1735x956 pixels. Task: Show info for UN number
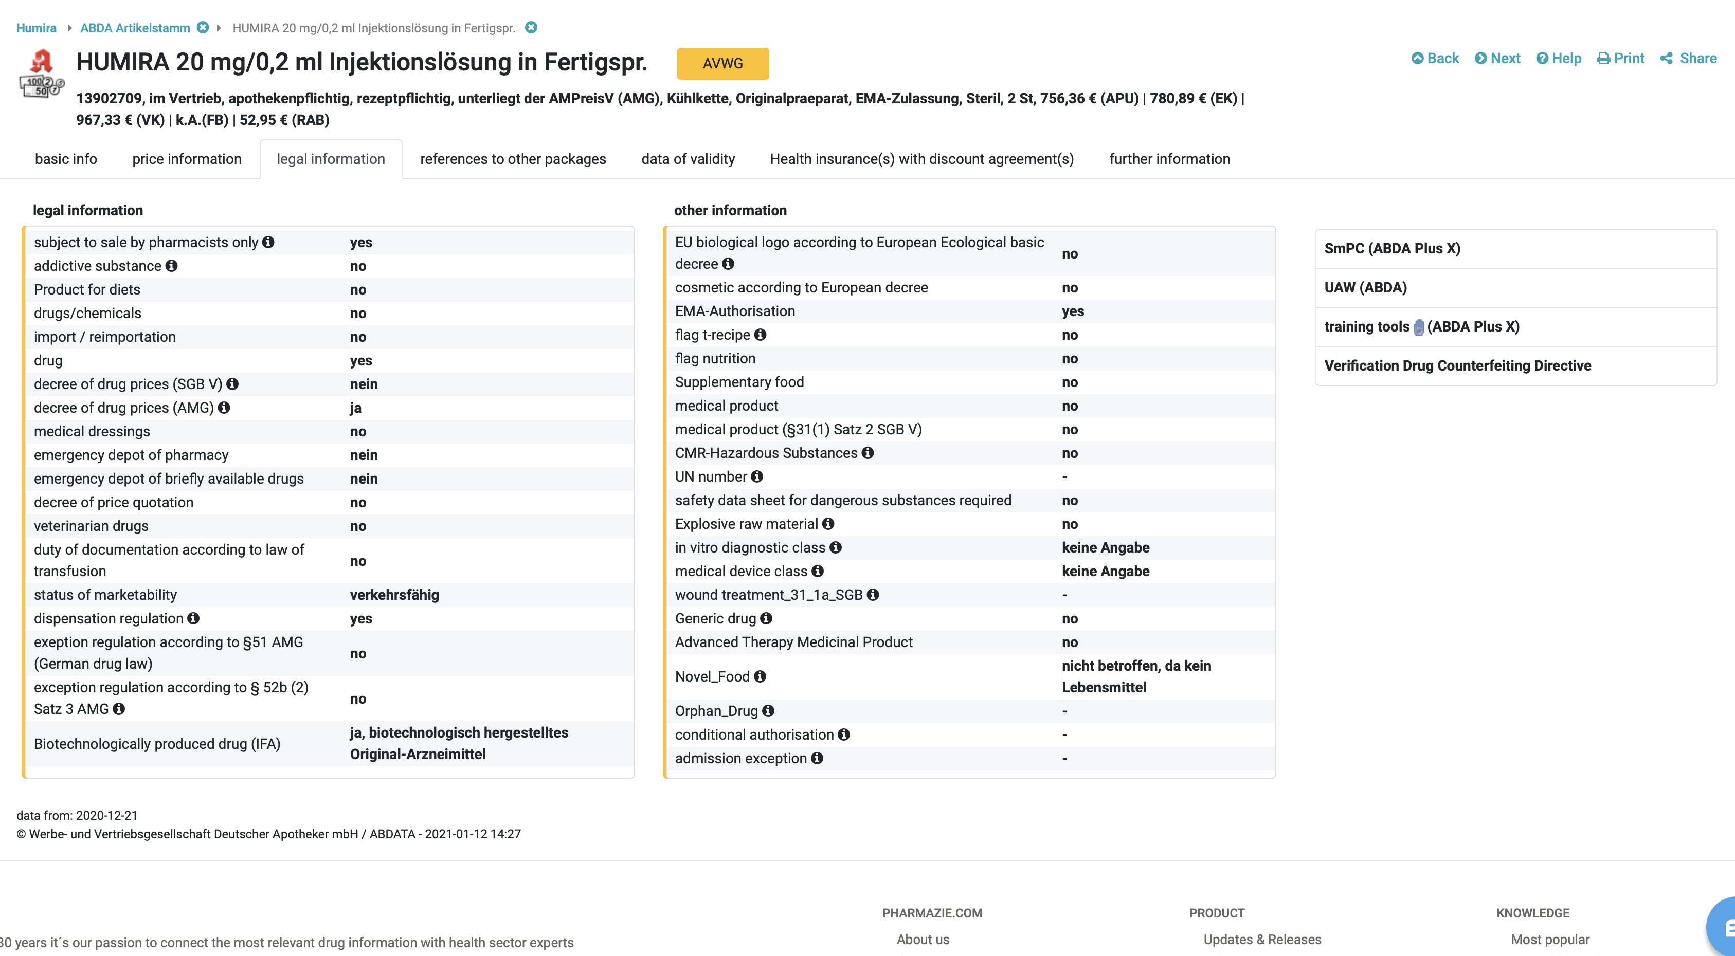pyautogui.click(x=757, y=476)
